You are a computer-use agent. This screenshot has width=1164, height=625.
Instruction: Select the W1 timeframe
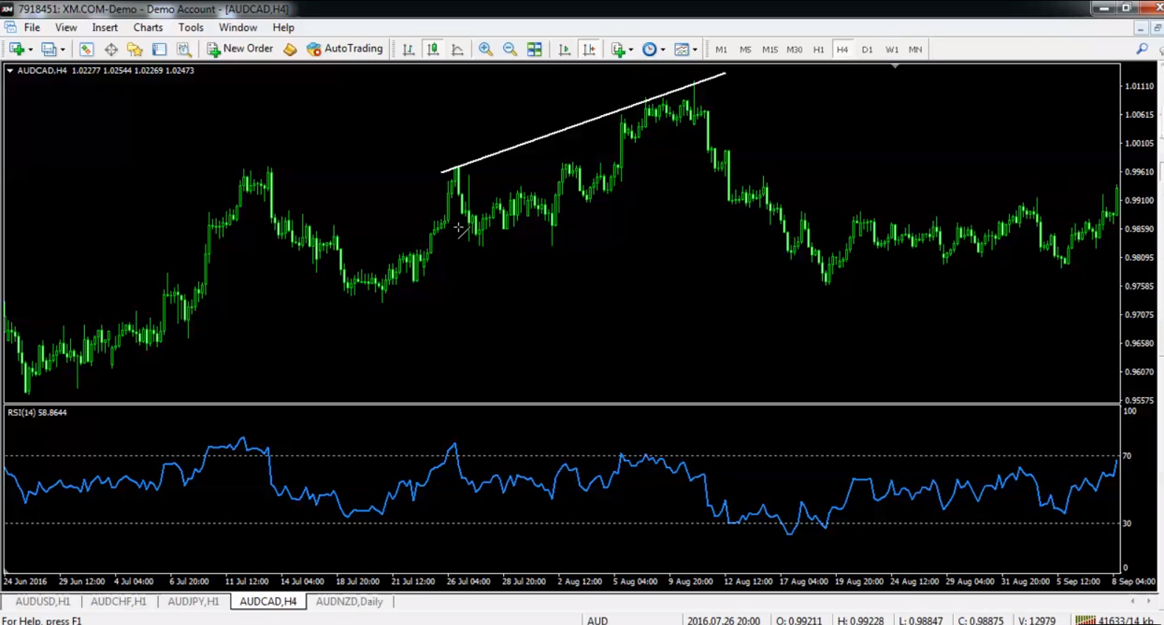[891, 49]
